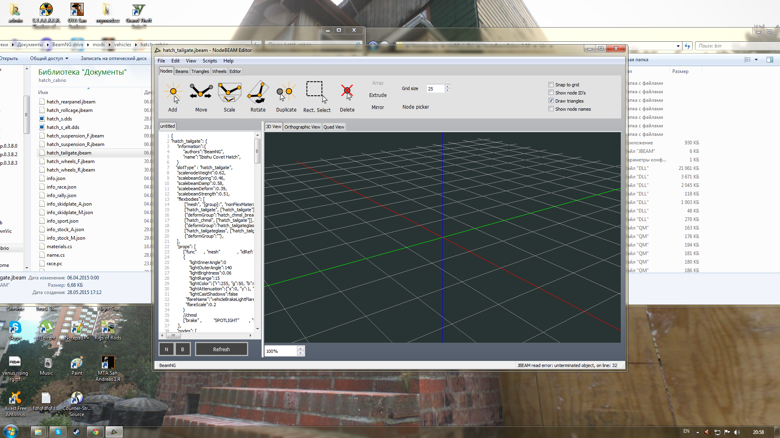Disable Draw triangles checkbox
The image size is (780, 438).
tap(551, 101)
